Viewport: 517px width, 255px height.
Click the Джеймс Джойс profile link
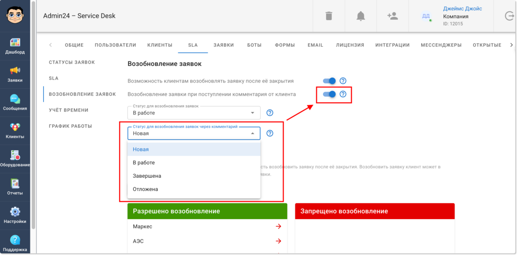(x=462, y=9)
